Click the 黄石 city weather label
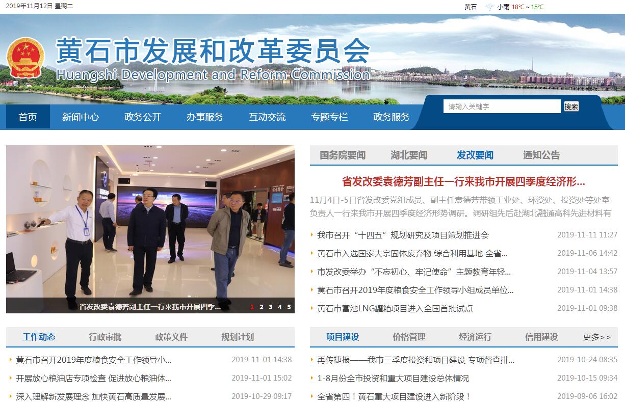Screen dimensions: 625x402 coord(471,7)
